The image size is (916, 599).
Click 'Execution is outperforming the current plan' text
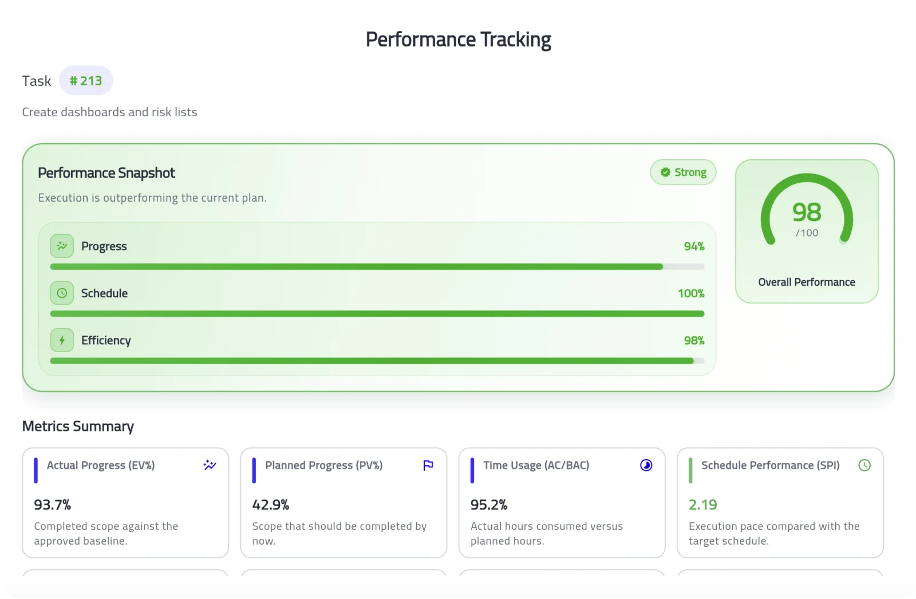[152, 198]
